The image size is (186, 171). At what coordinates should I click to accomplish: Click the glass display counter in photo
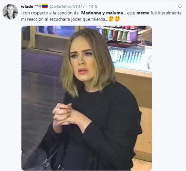[x=131, y=59]
